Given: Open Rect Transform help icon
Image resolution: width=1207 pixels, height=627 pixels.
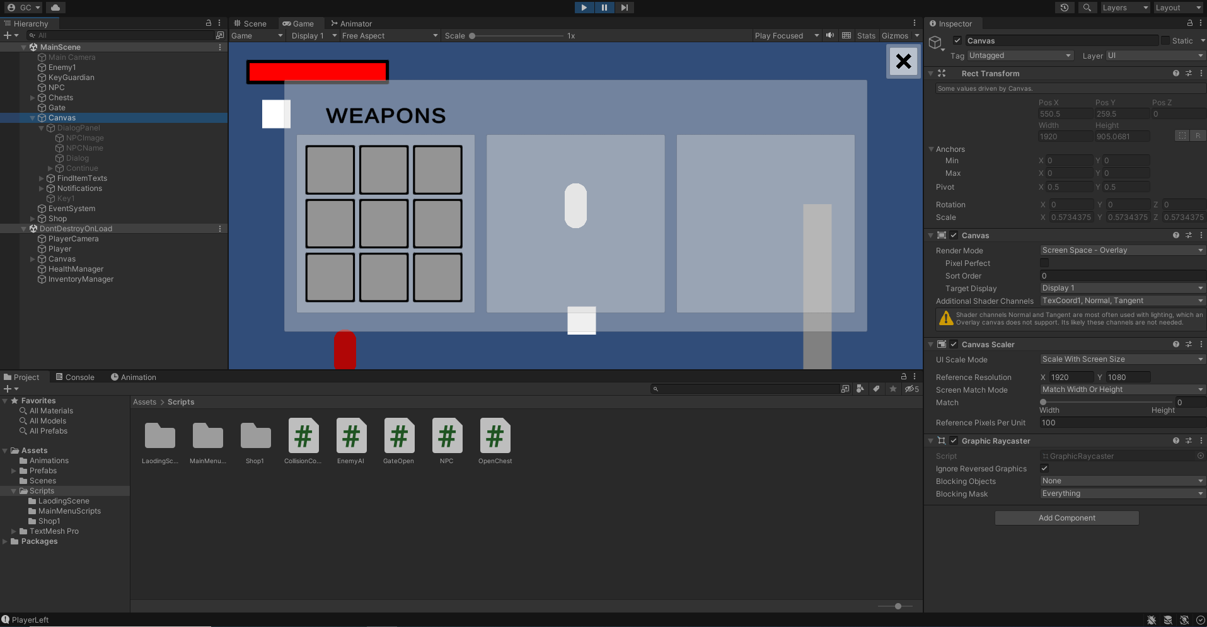Looking at the screenshot, I should (1176, 73).
